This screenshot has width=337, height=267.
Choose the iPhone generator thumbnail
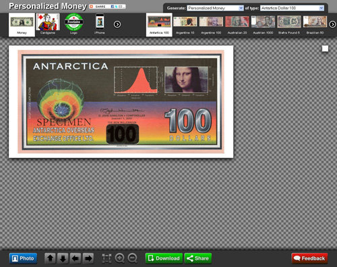[x=100, y=24]
